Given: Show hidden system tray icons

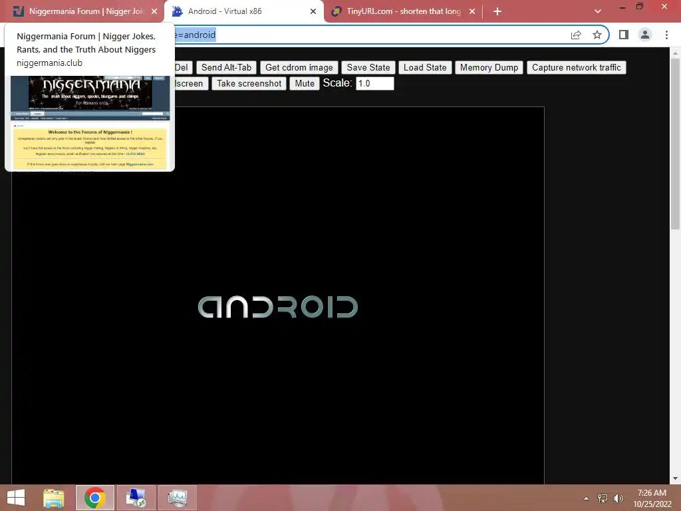Looking at the screenshot, I should 587,498.
